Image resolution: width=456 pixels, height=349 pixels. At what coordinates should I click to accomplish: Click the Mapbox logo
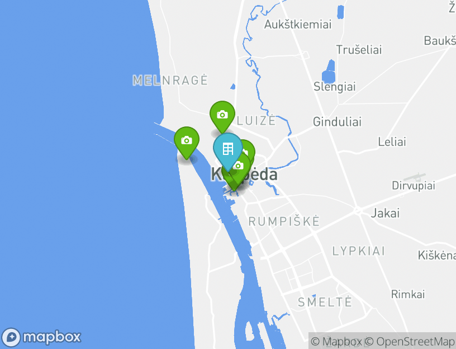[41, 337]
